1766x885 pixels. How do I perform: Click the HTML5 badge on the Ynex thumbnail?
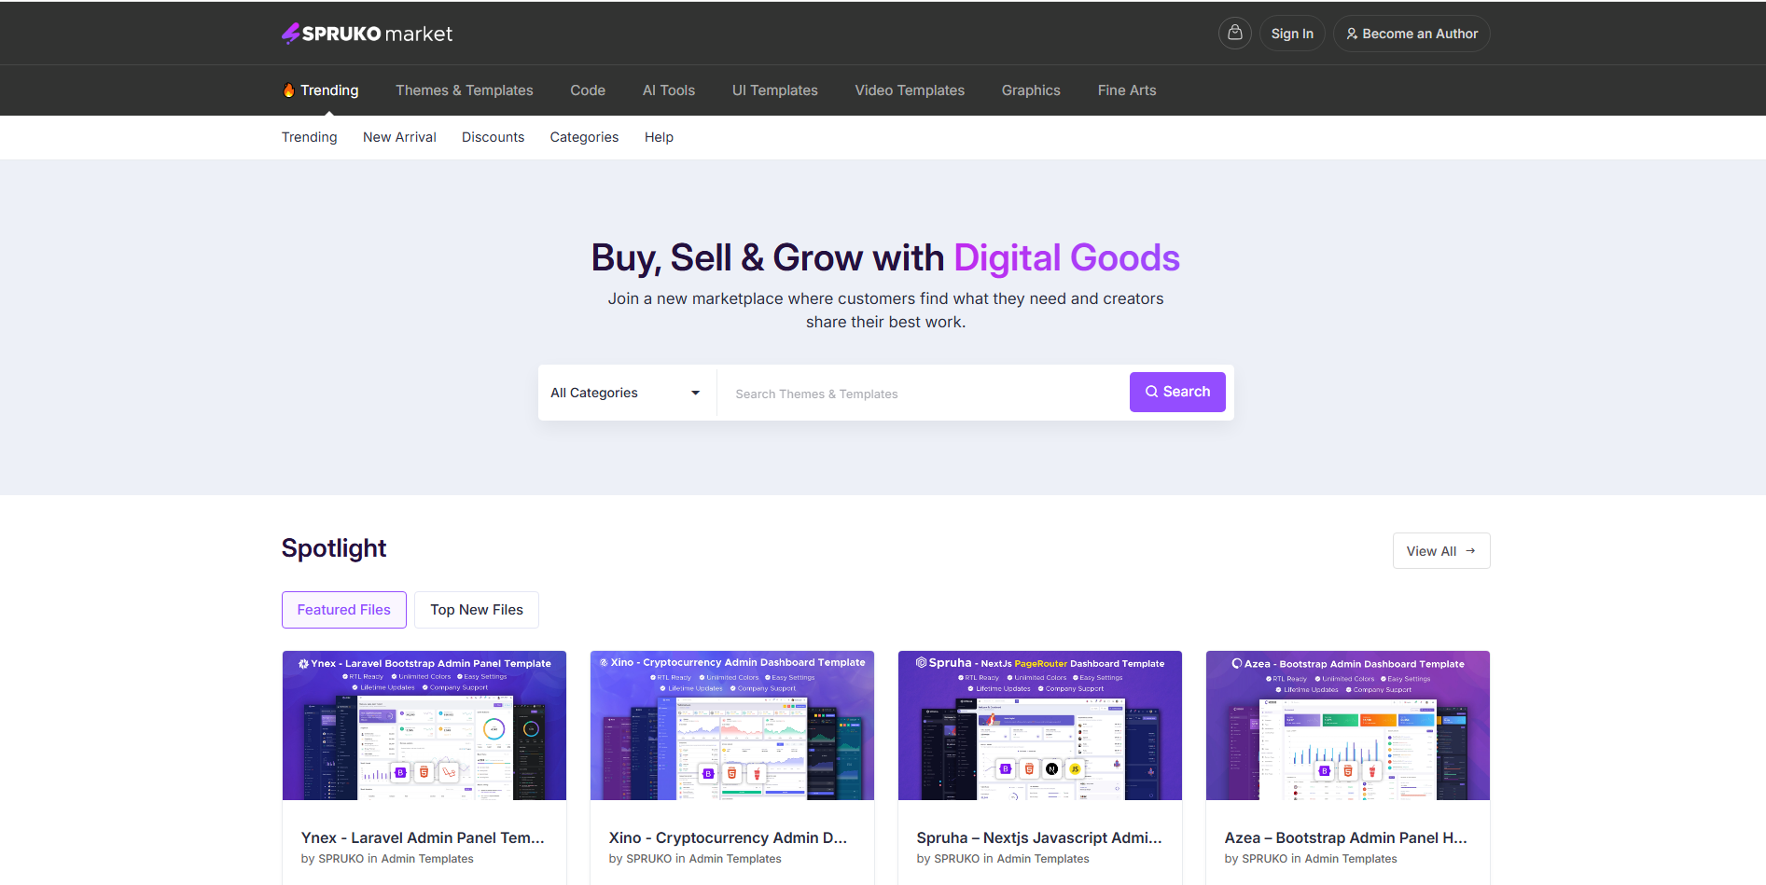(x=424, y=774)
